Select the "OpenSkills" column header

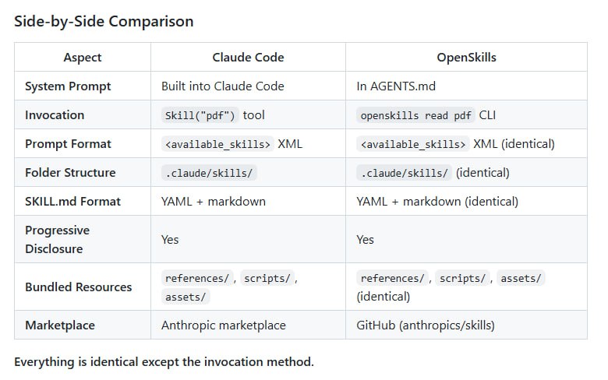click(466, 58)
